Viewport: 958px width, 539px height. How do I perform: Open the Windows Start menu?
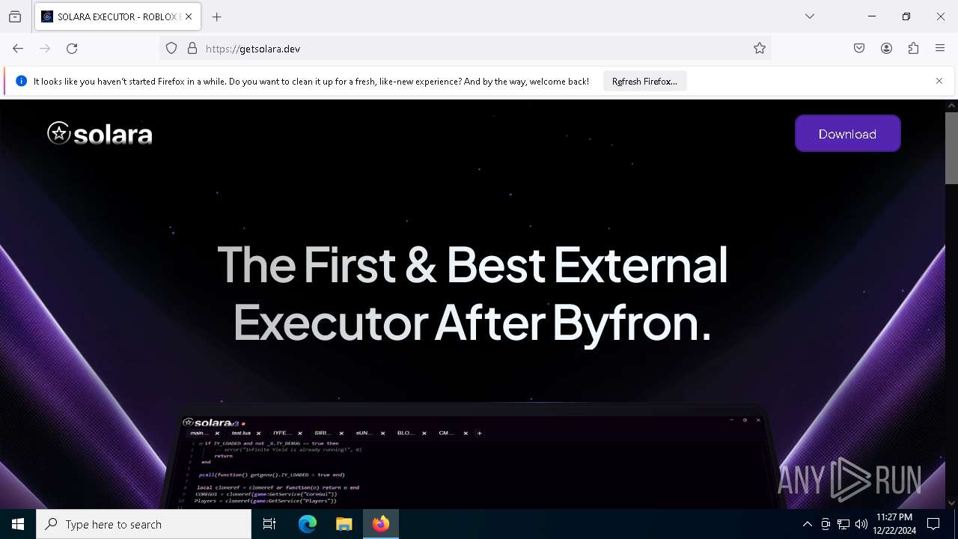[x=18, y=524]
